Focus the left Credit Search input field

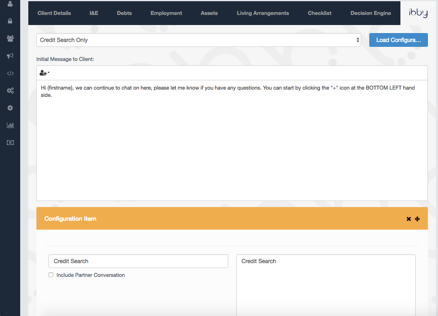click(138, 261)
